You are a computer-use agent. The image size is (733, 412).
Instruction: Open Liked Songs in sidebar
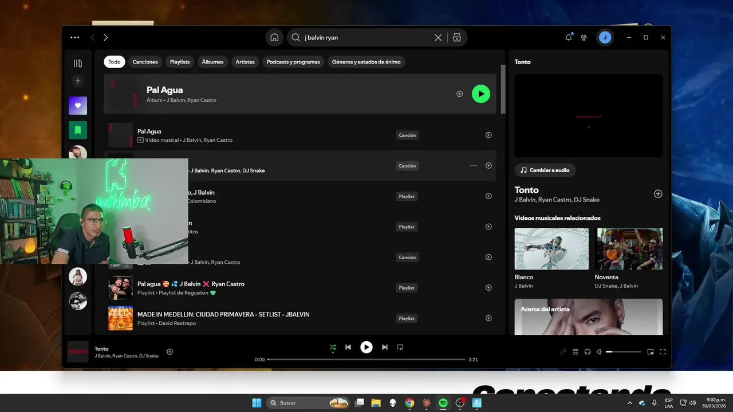tap(78, 105)
